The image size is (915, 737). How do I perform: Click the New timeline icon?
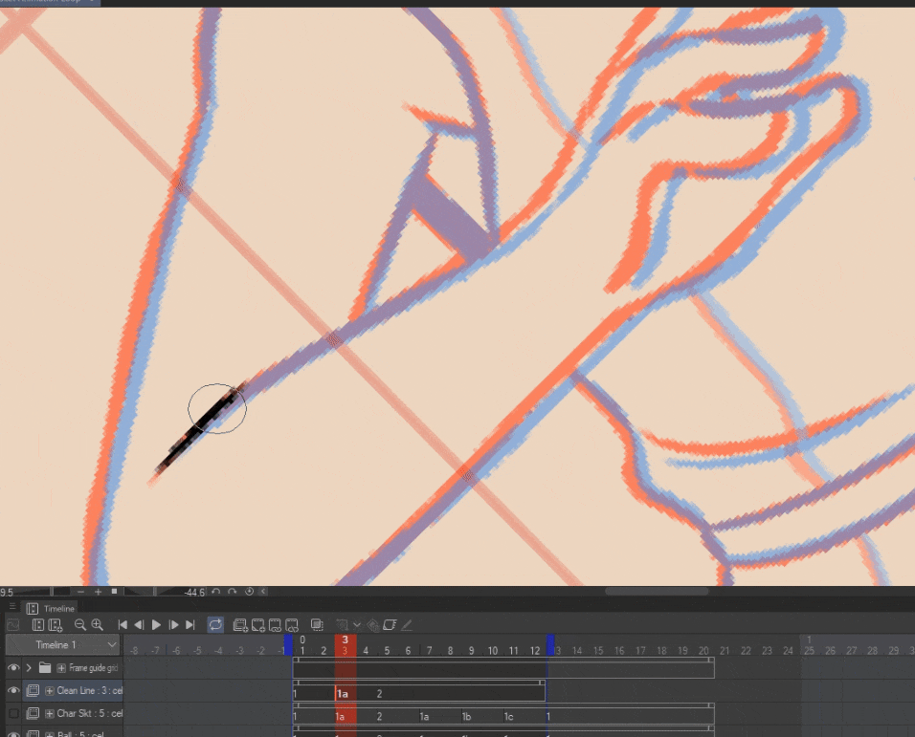click(38, 625)
